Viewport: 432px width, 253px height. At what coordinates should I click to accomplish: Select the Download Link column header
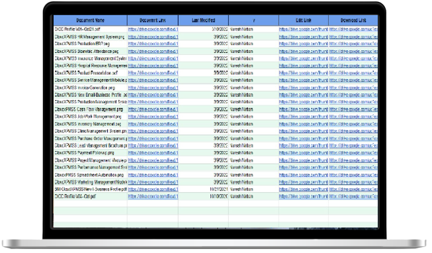(353, 21)
